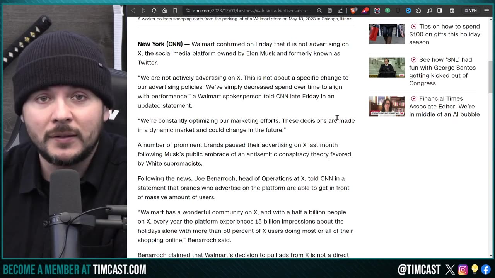
Task: Click the 'Benarroch claimed that Walmart's decision' line
Action: coord(243,255)
